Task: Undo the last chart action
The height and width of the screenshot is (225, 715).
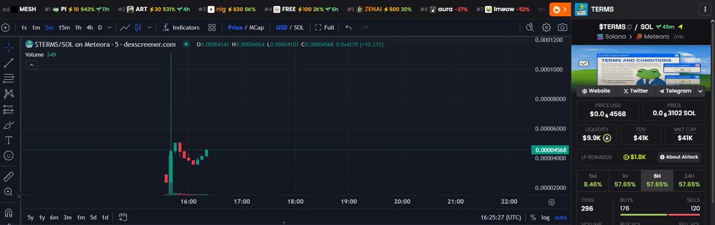Action: 349,27
